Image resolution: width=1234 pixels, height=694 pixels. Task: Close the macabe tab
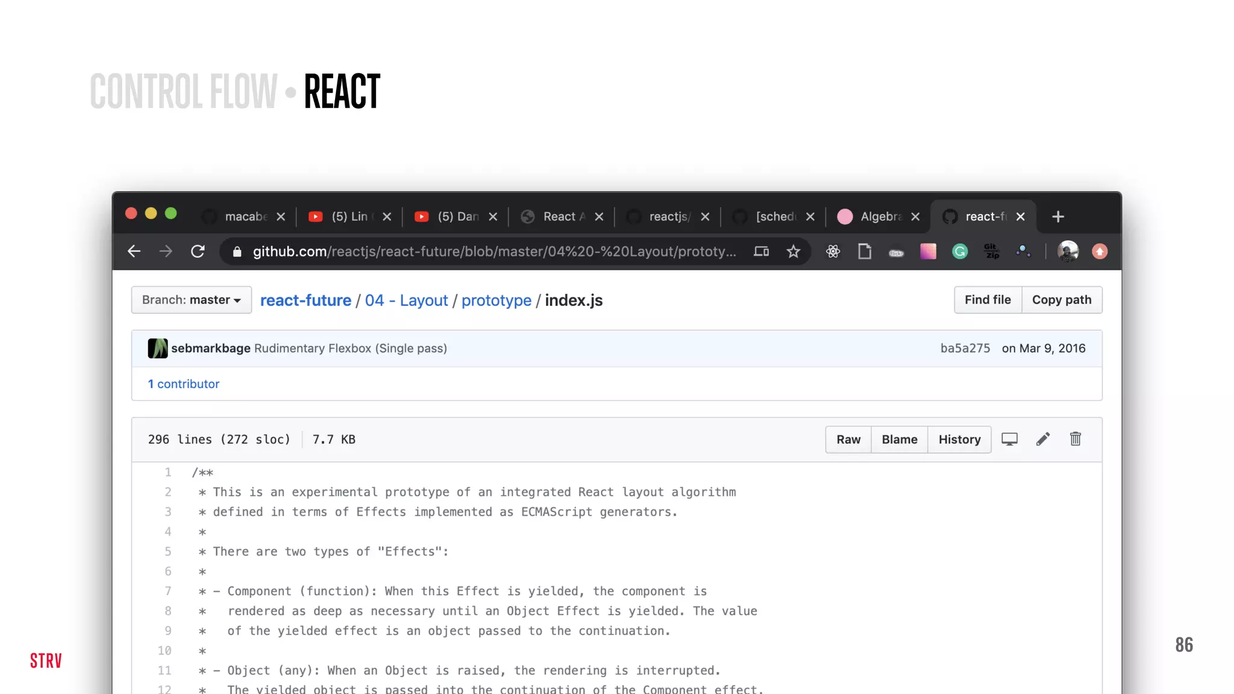coord(281,216)
